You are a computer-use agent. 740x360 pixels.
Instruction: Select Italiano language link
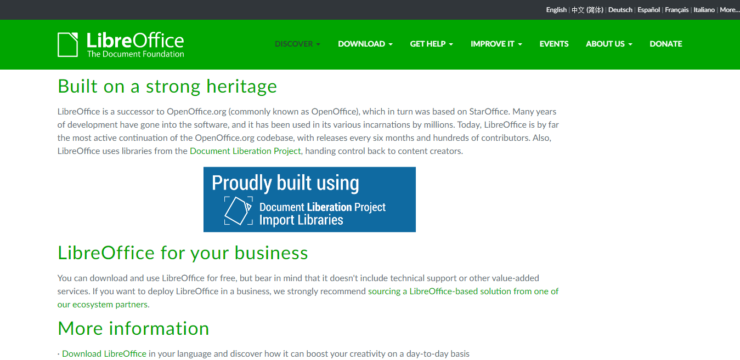click(x=704, y=10)
